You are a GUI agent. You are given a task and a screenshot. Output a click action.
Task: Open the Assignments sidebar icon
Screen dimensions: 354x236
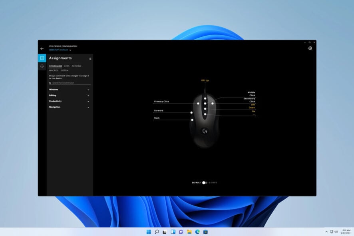pyautogui.click(x=42, y=58)
